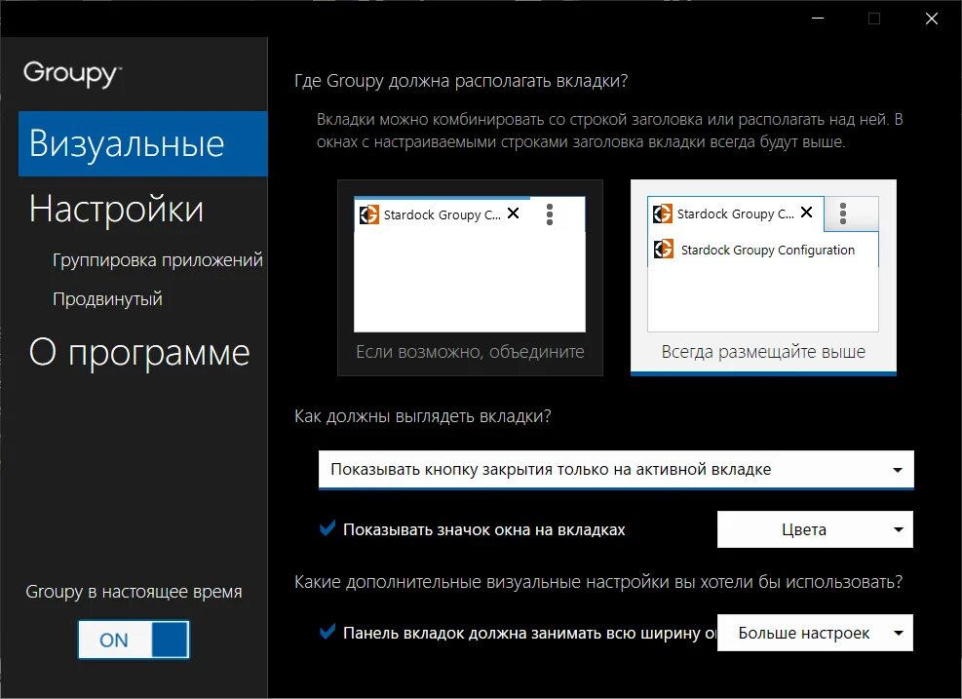The image size is (962, 699).
Task: Go to Группировка приложений settings
Action: 158,260
